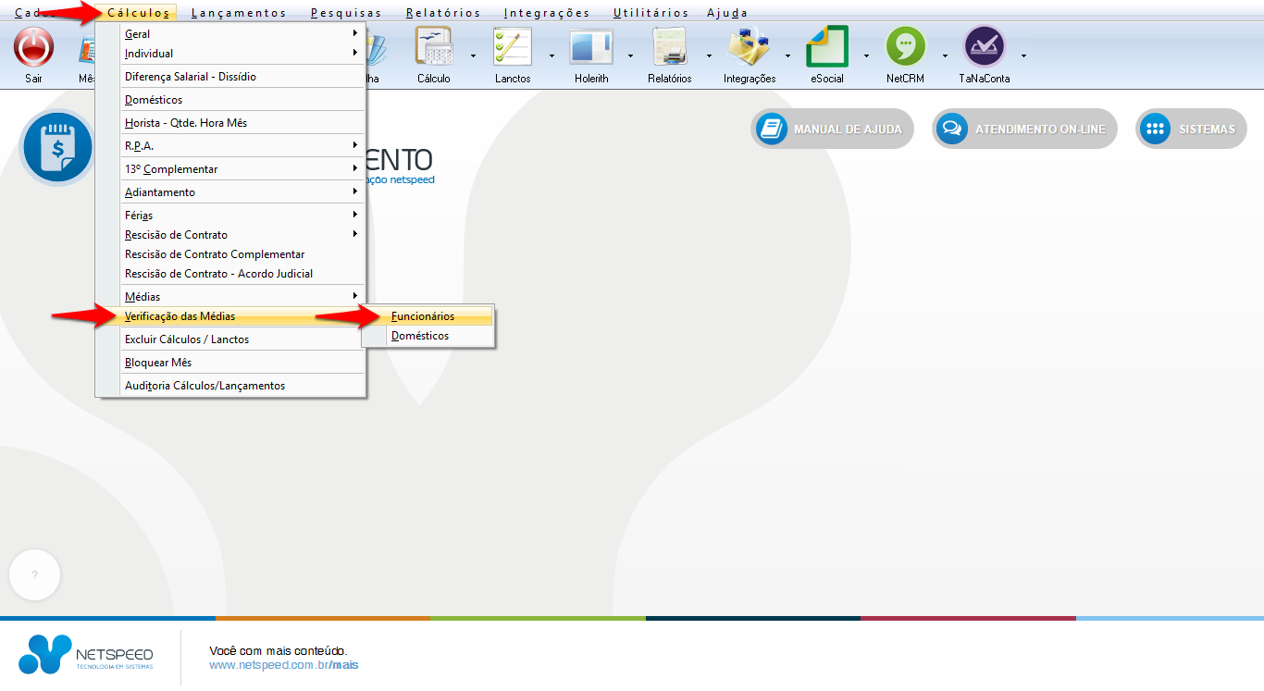Open the TaNaConta toolbar icon

985,46
